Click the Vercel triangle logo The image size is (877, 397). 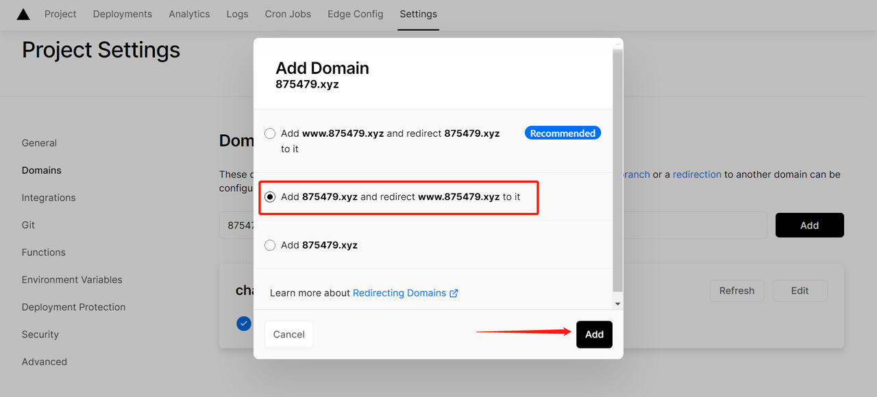(23, 14)
